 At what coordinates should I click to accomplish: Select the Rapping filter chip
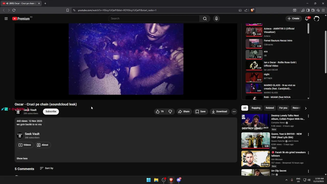point(256,108)
